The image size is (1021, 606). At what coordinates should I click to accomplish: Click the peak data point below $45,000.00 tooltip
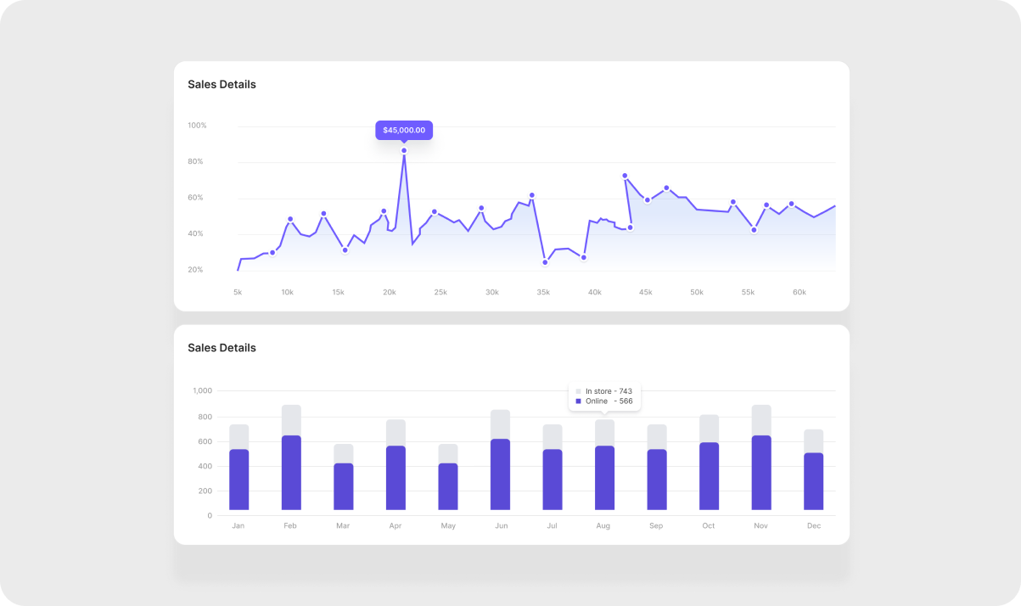pyautogui.click(x=404, y=151)
